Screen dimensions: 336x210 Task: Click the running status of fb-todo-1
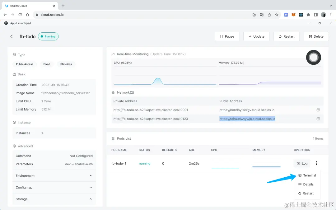[144, 164]
